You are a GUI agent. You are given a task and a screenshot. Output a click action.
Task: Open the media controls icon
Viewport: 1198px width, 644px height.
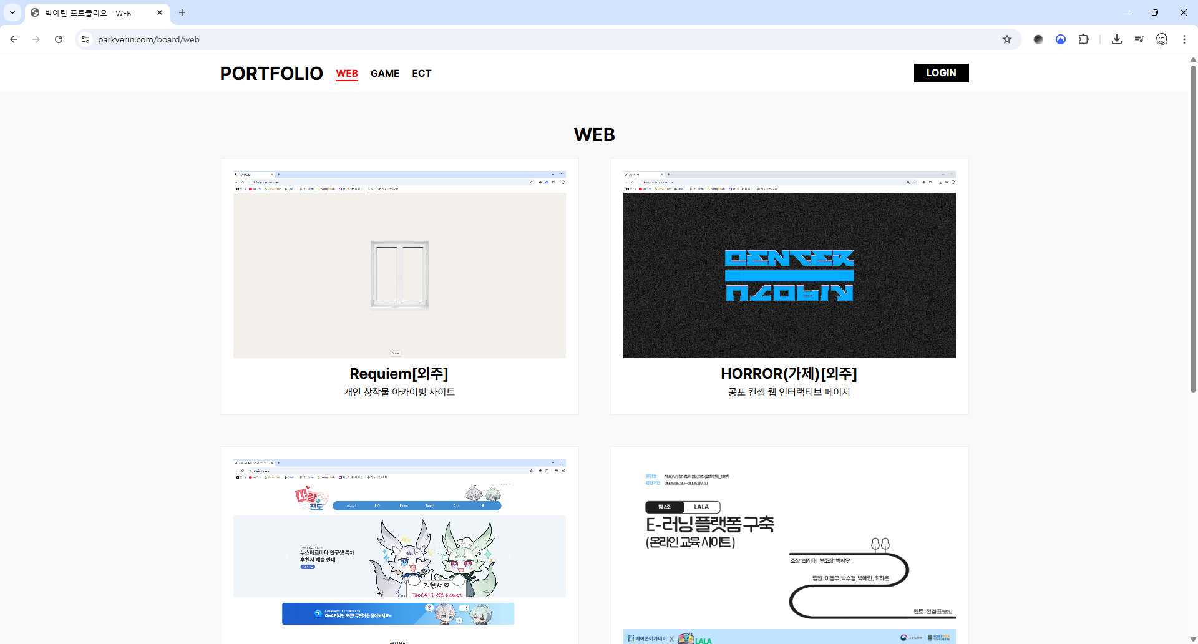pos(1139,39)
